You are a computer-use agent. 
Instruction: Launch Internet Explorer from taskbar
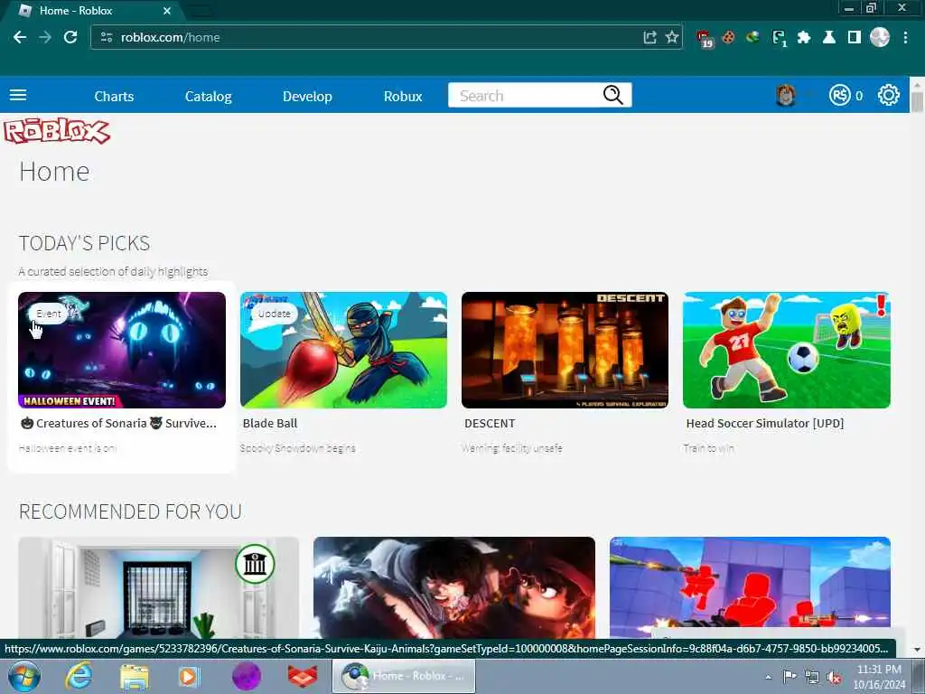coord(79,676)
